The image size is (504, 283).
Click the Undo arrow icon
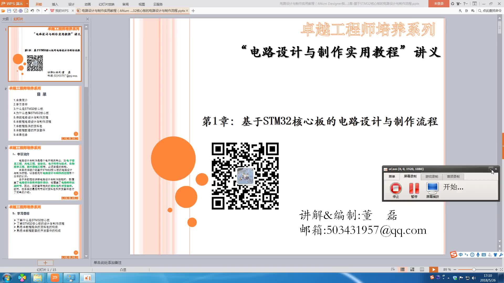click(32, 11)
